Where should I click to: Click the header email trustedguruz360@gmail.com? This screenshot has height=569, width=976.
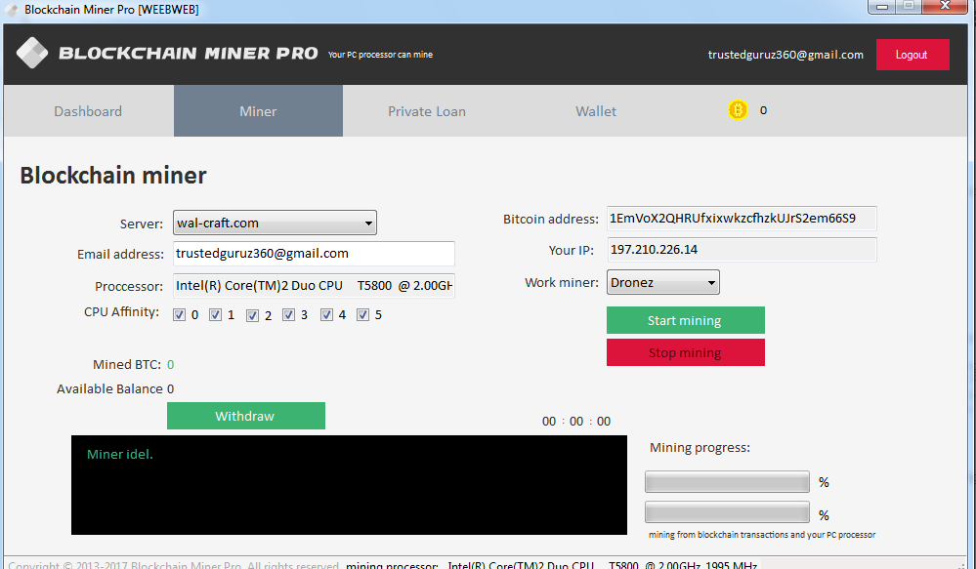pos(785,55)
